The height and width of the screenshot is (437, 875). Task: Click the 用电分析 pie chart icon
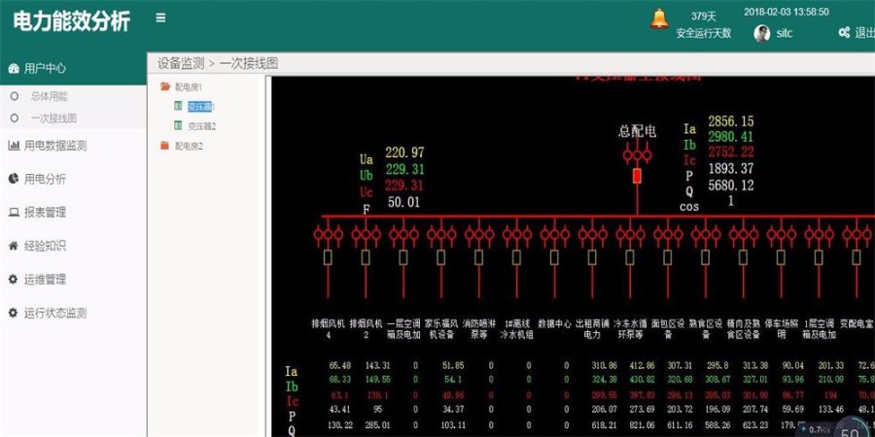pos(14,179)
